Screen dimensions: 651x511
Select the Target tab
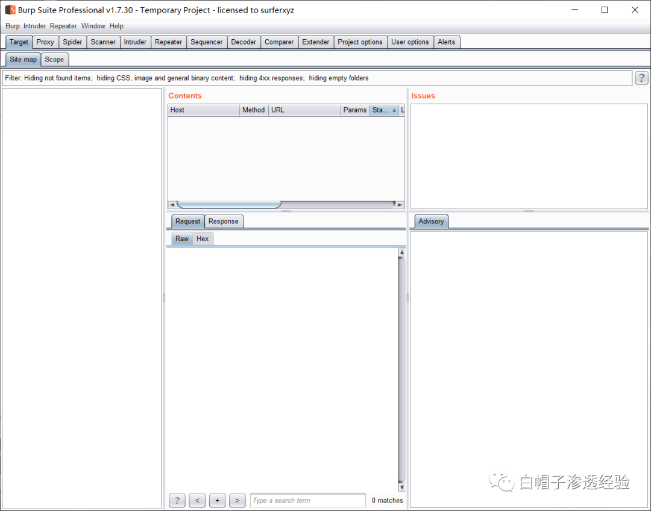point(19,42)
